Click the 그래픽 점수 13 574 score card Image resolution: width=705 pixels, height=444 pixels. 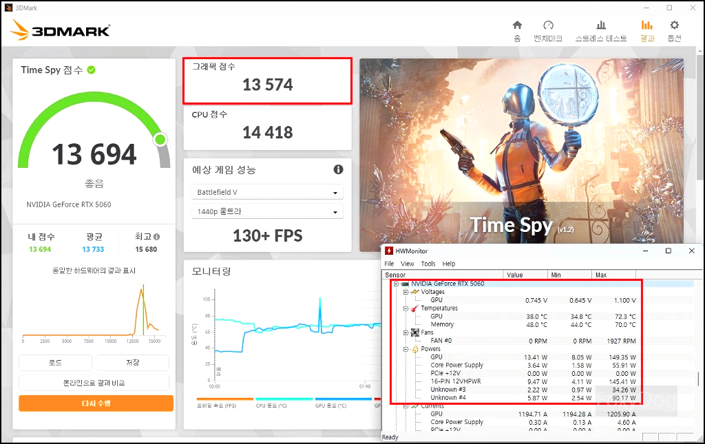click(x=268, y=81)
